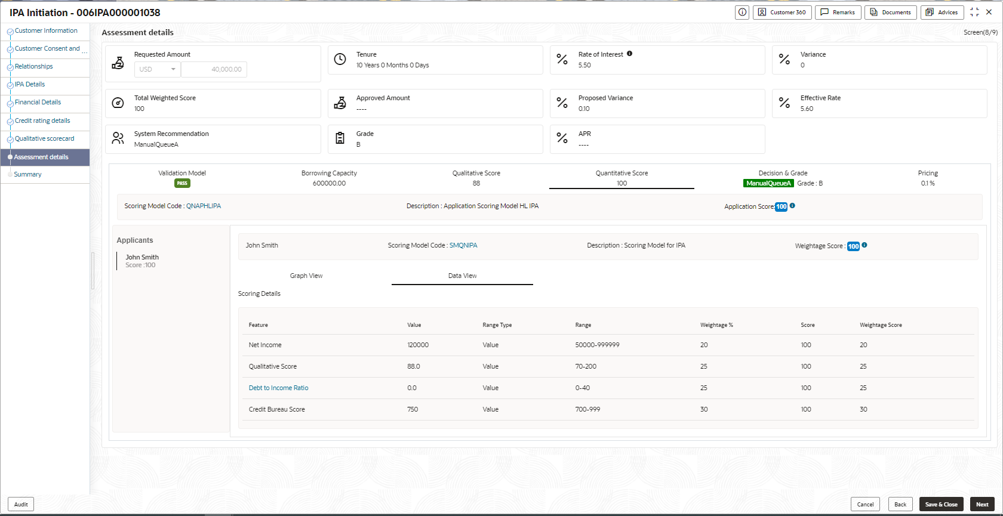This screenshot has height=516, width=1003.
Task: Show Application Score info icon
Action: coord(792,206)
